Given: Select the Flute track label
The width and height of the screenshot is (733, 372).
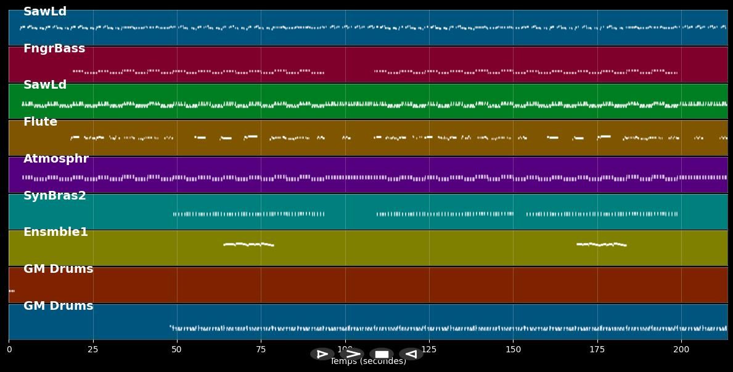Looking at the screenshot, I should pos(40,122).
